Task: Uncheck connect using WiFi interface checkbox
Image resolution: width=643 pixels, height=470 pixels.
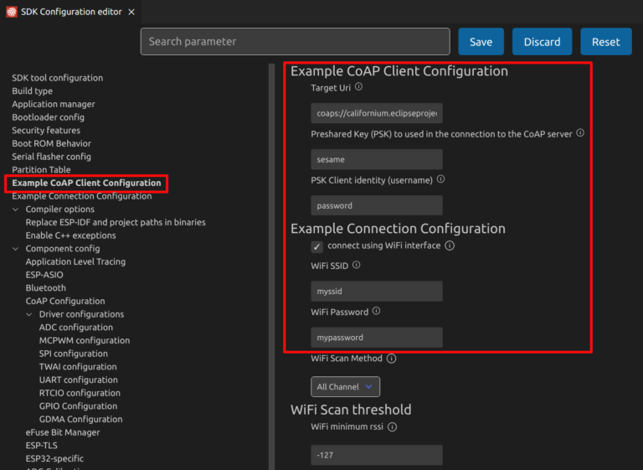Action: click(316, 246)
